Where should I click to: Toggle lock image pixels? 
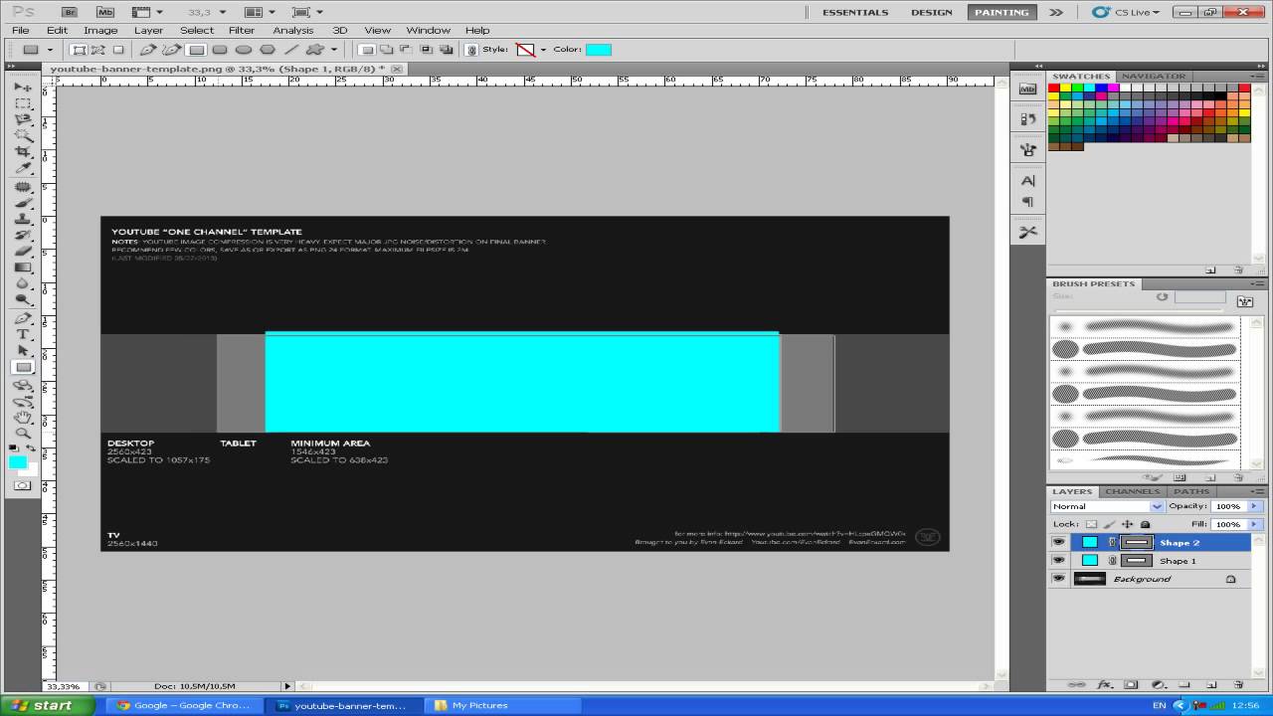(1109, 524)
